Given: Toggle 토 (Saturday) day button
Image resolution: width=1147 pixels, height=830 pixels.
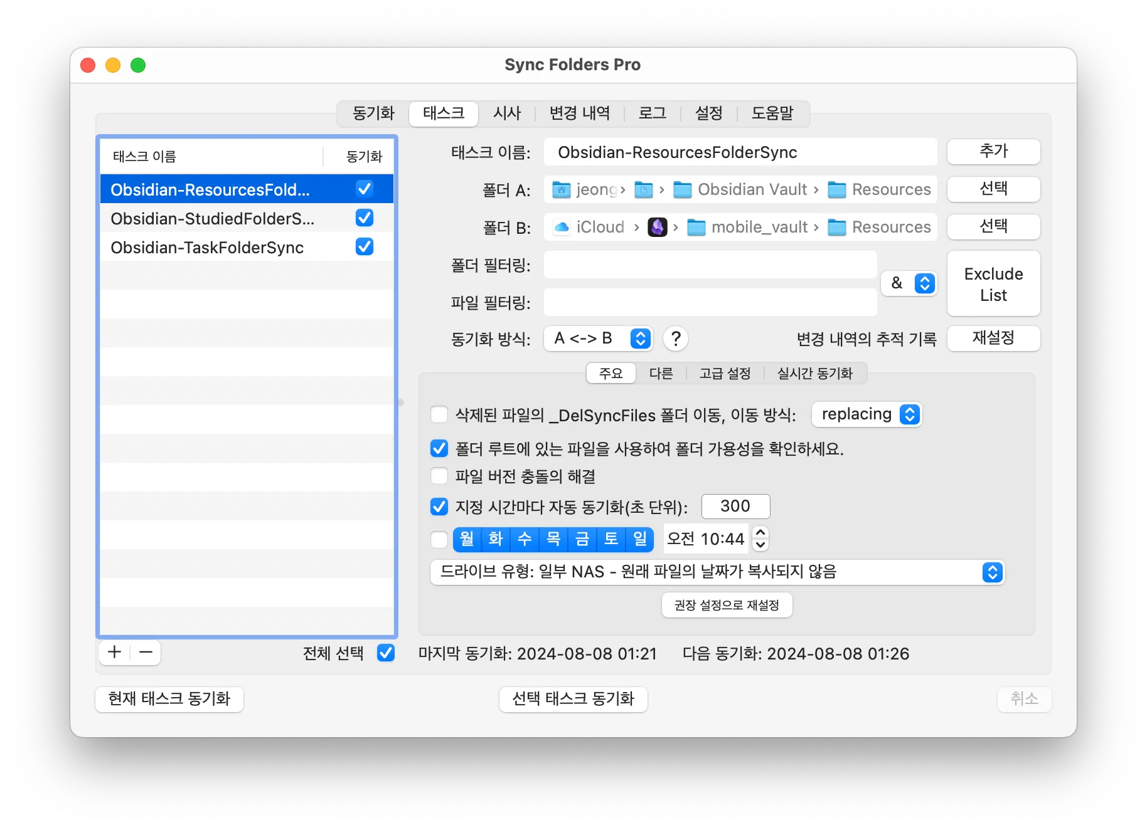Looking at the screenshot, I should [611, 538].
